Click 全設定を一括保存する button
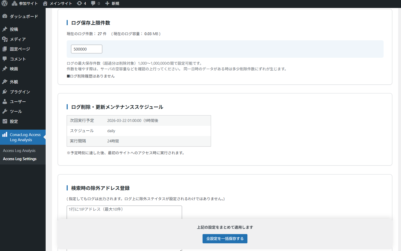Screen dimensions: 401x251 pos(225,239)
